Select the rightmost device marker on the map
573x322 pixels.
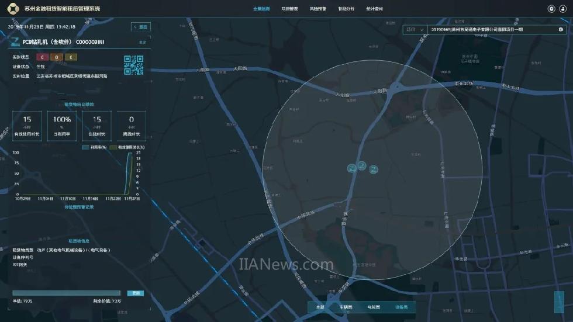(x=374, y=169)
